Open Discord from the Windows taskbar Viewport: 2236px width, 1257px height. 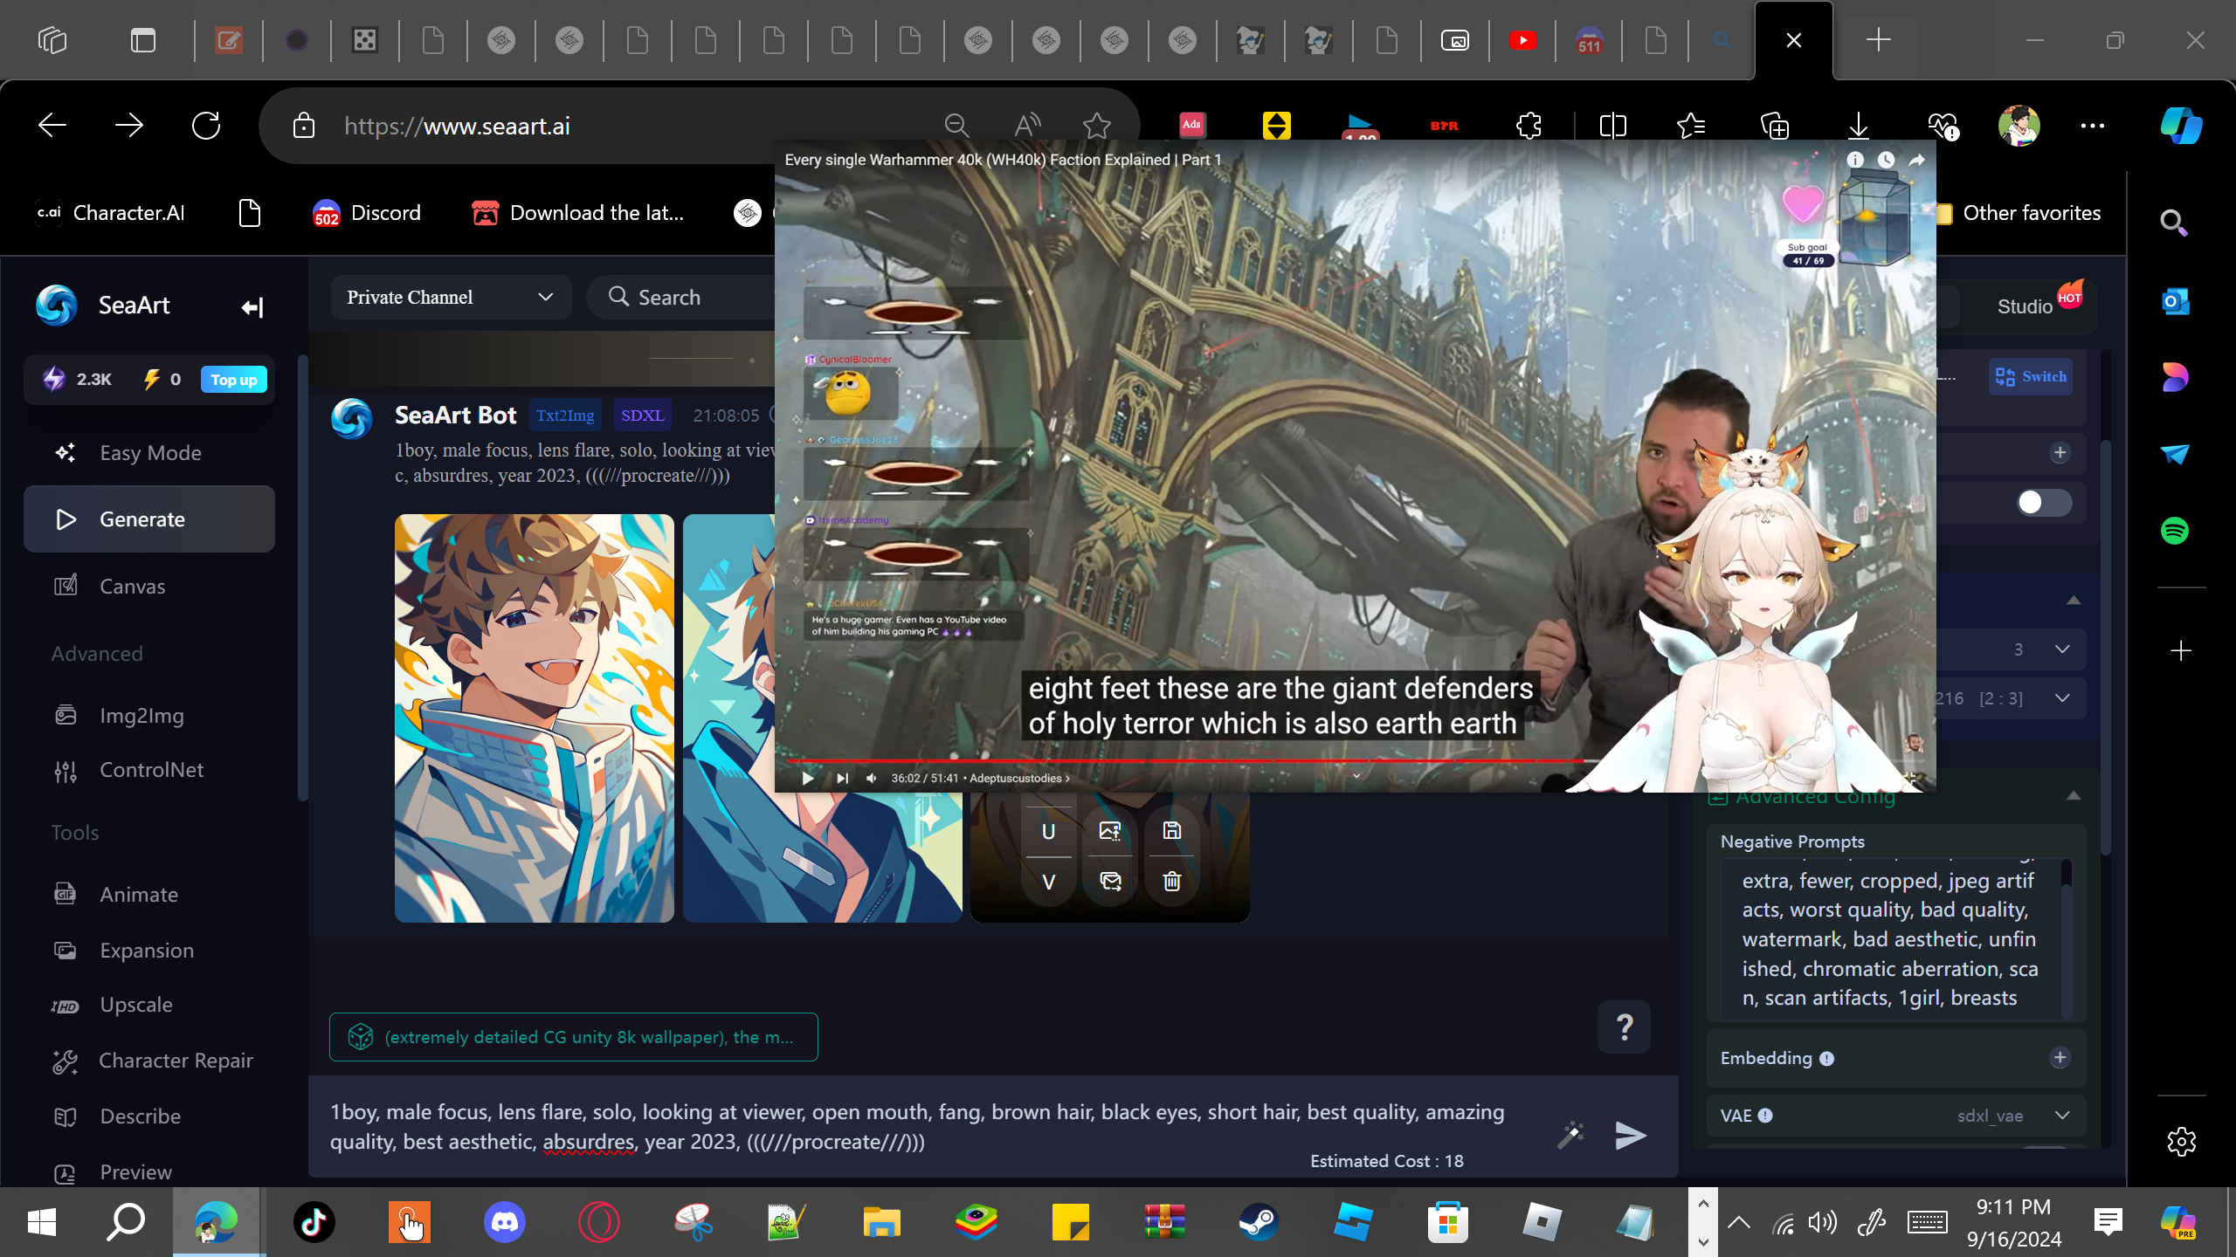pyautogui.click(x=505, y=1221)
